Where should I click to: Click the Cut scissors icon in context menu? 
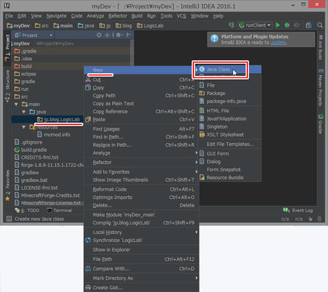tap(88, 79)
